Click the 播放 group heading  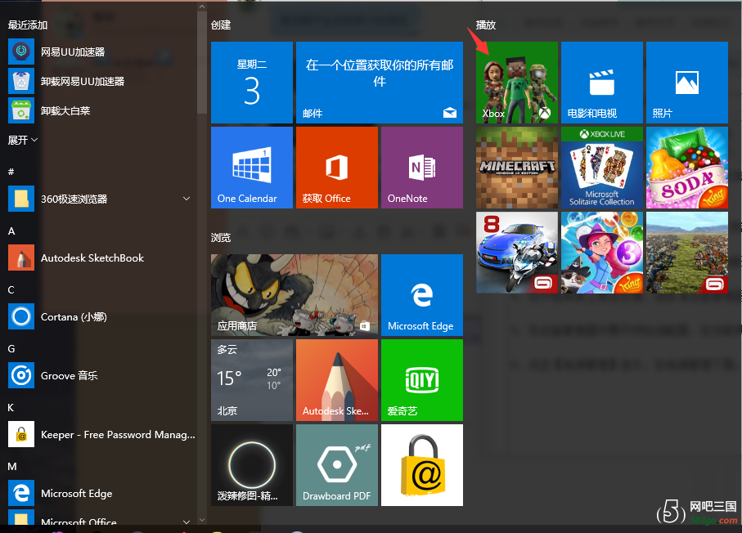tap(486, 25)
